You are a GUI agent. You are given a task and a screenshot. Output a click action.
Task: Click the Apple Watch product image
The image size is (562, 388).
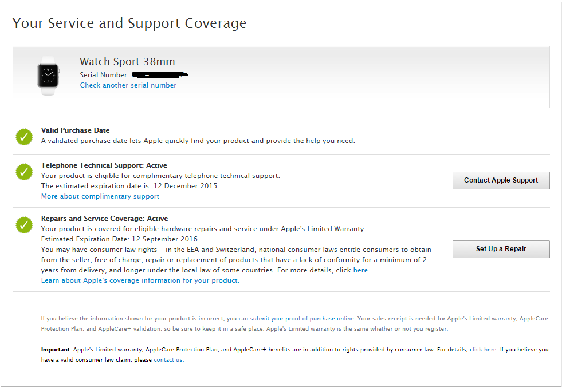pyautogui.click(x=49, y=76)
